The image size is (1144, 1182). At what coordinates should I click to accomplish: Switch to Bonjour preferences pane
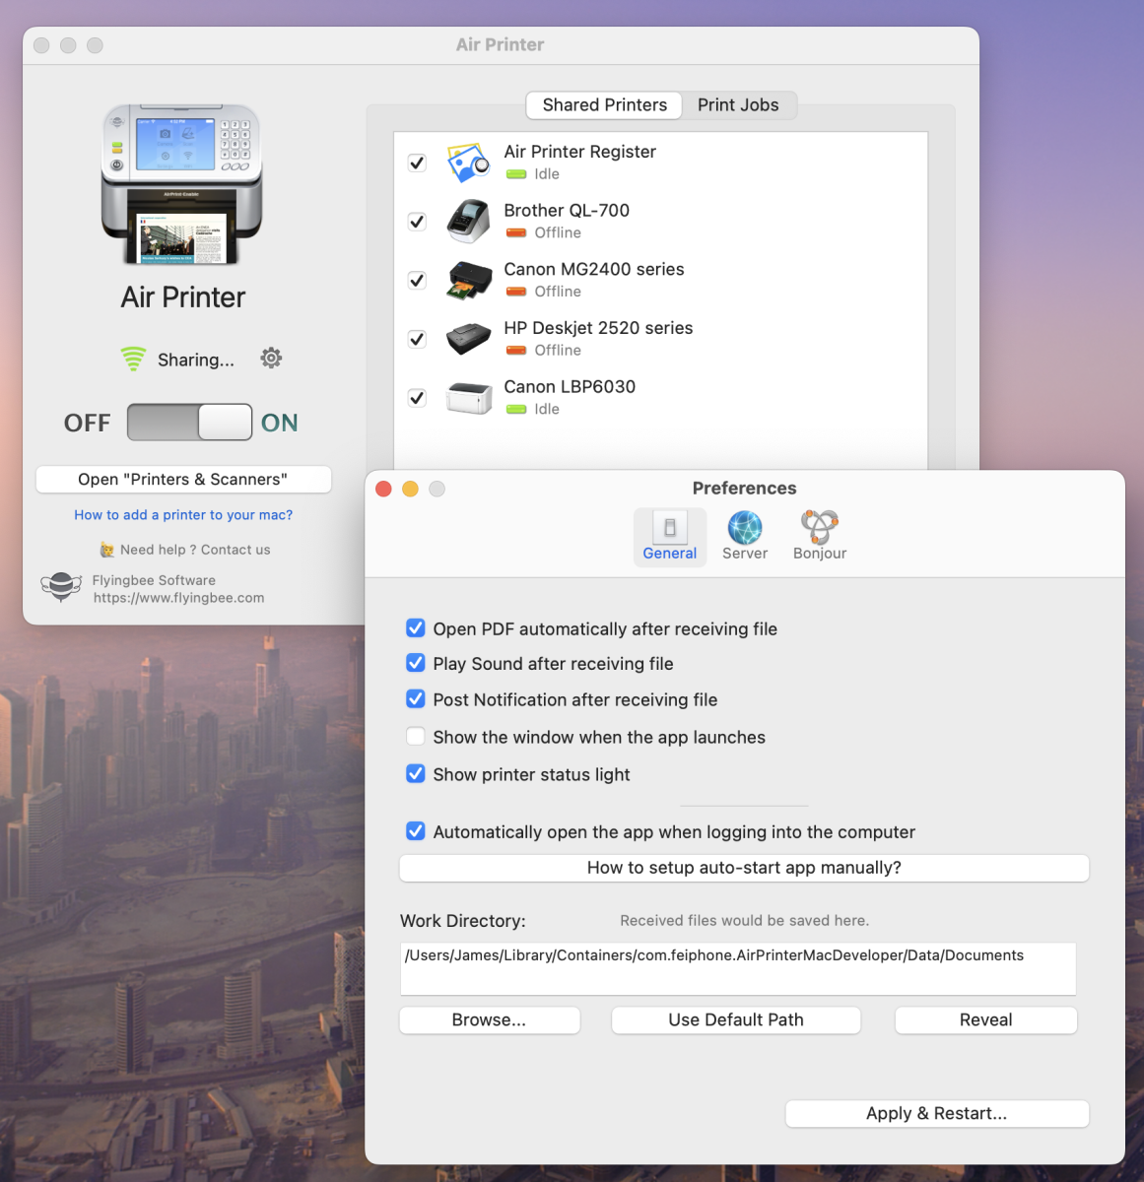tap(820, 537)
